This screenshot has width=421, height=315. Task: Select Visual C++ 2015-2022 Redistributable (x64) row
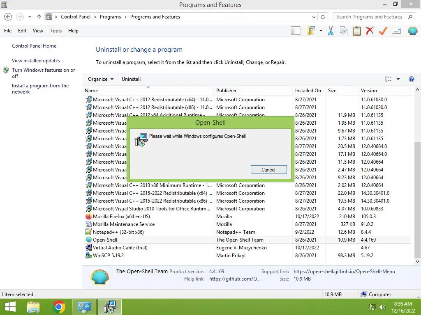tap(247, 193)
